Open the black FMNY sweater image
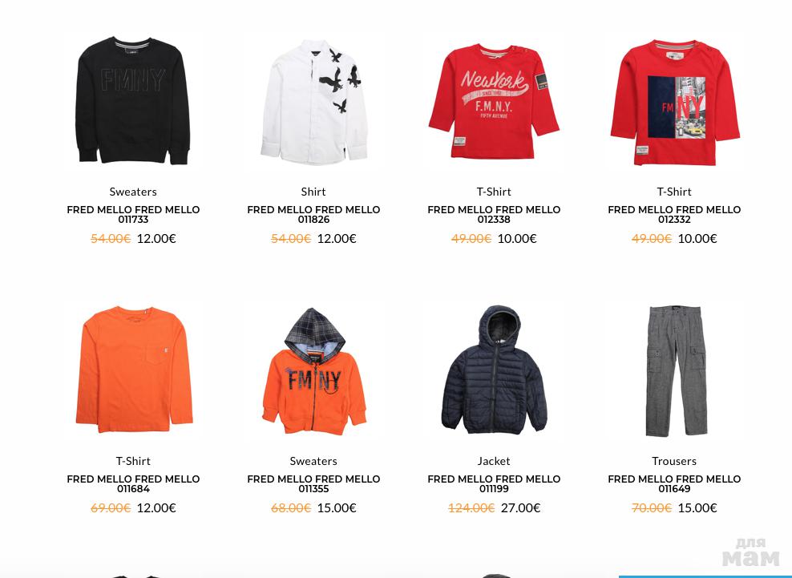792x578 pixels. [133, 100]
